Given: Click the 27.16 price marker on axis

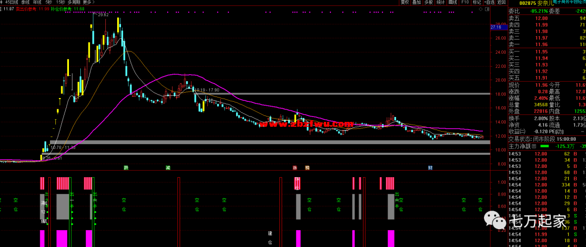Looking at the screenshot, I should tap(496, 27).
